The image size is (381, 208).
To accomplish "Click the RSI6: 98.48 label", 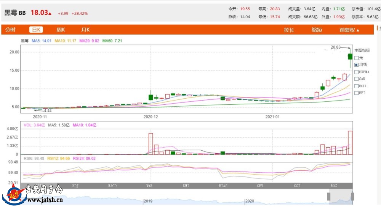I will pyautogui.click(x=34, y=158).
